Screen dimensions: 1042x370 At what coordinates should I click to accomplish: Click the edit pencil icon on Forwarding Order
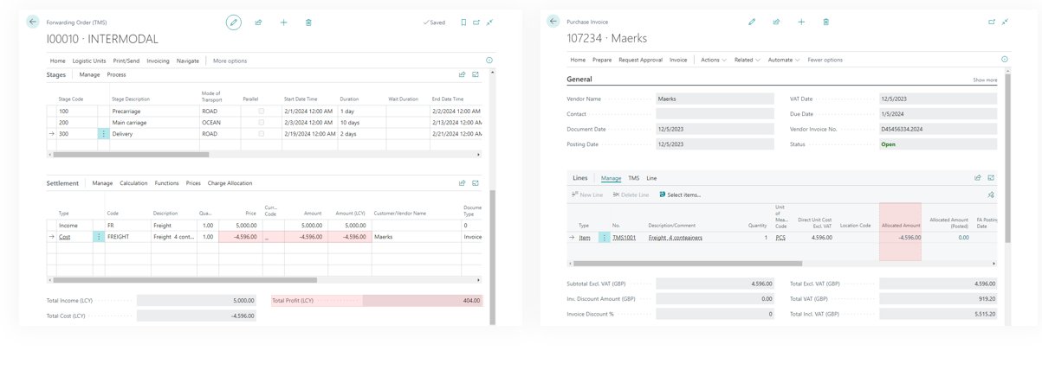(234, 22)
